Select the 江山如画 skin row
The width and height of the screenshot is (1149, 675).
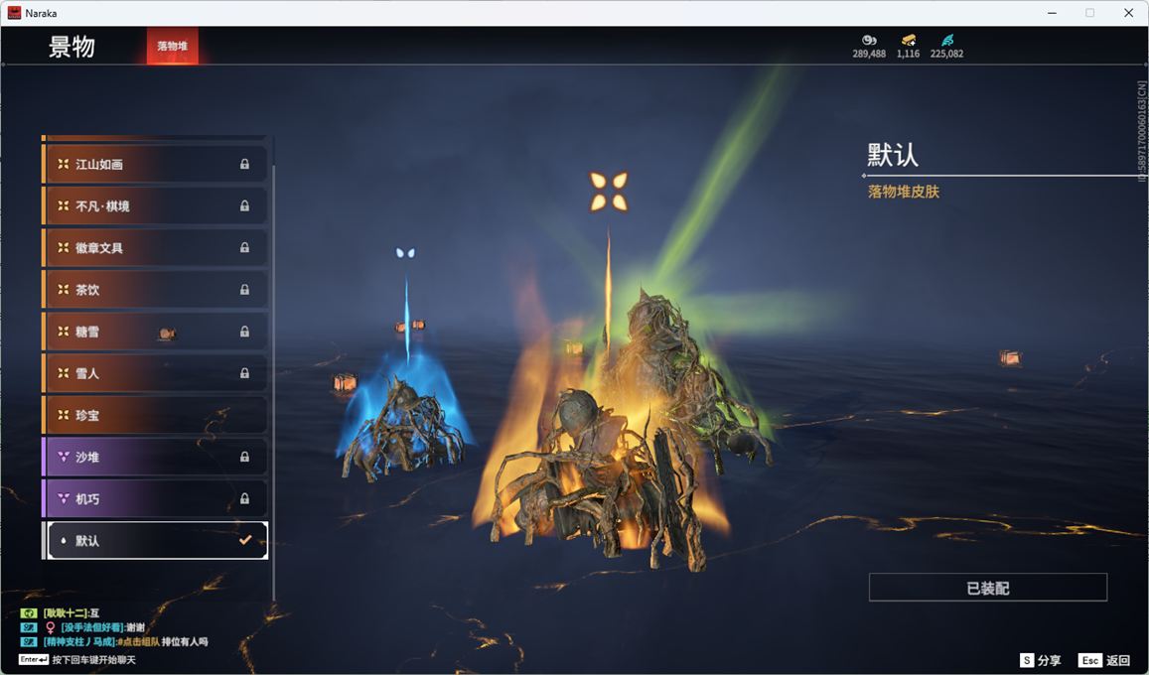coord(155,164)
